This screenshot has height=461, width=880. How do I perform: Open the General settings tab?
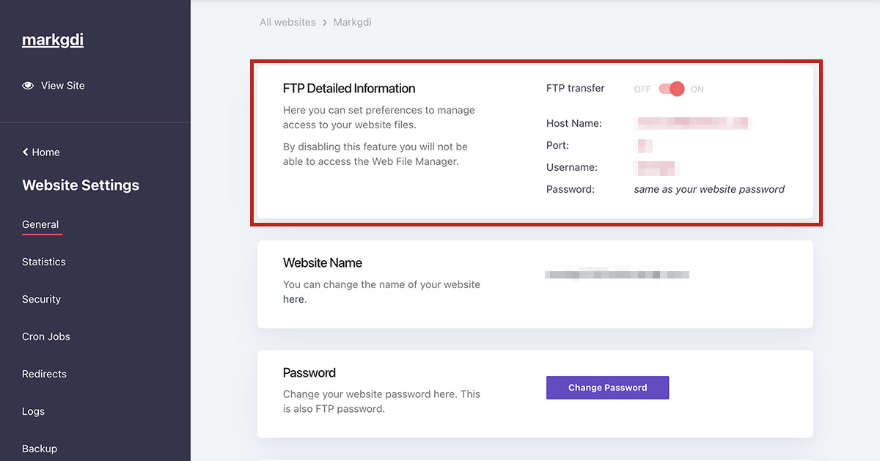click(40, 225)
